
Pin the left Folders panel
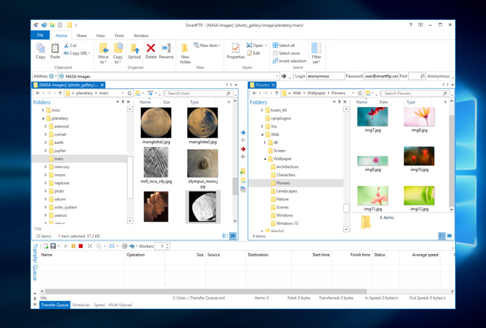123,102
